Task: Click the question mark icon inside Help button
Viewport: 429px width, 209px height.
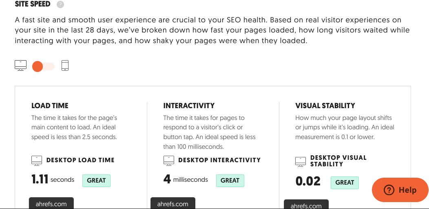Action: (x=389, y=190)
